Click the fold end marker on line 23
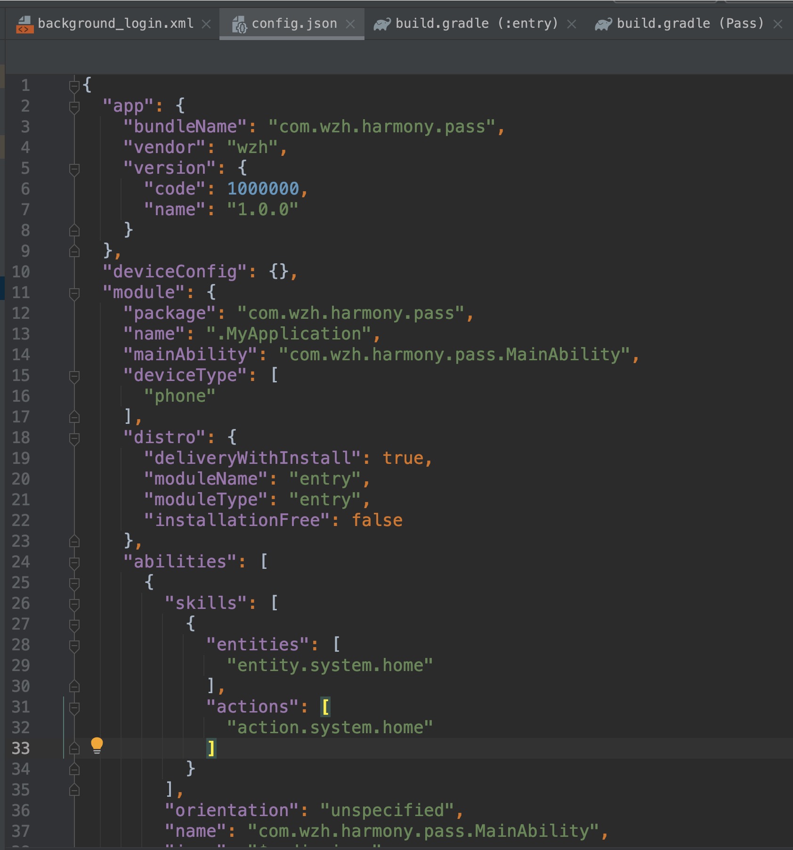The image size is (793, 850). tap(74, 541)
